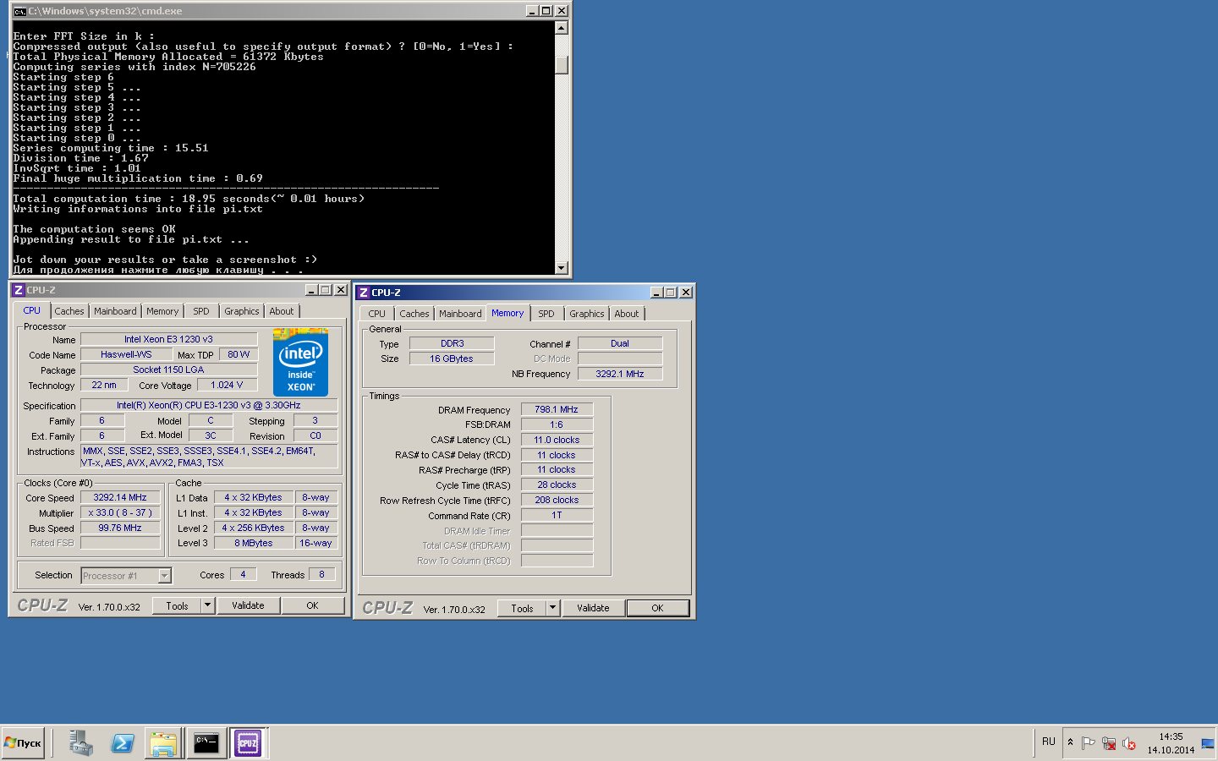
Task: Open Windows Explorer folder icon on taskbar
Action: (x=163, y=743)
